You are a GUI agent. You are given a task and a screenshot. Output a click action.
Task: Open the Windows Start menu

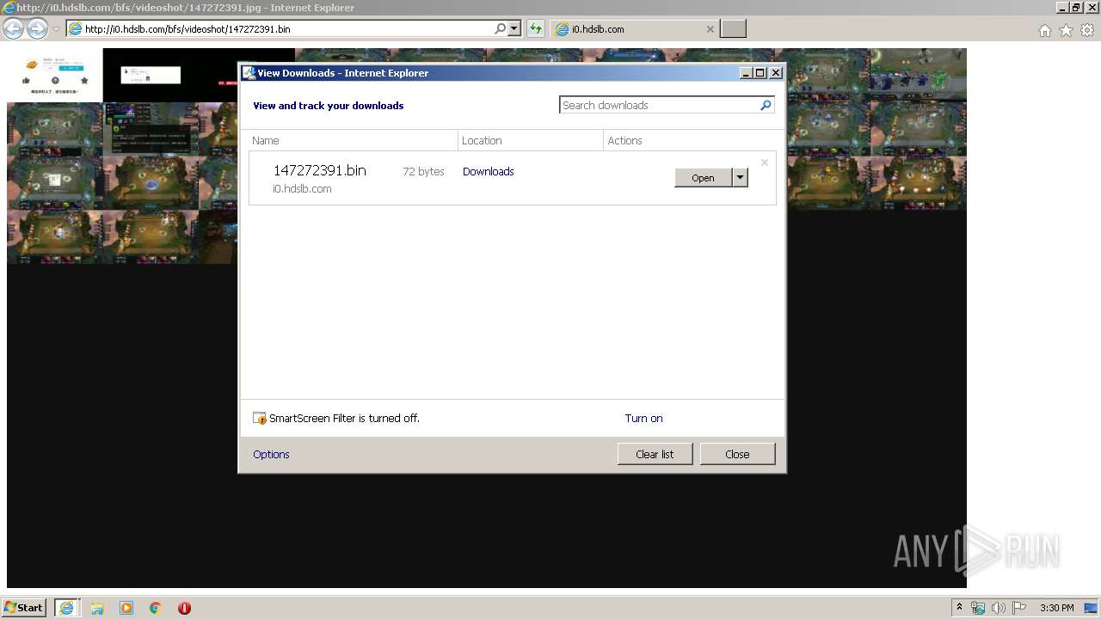23,607
